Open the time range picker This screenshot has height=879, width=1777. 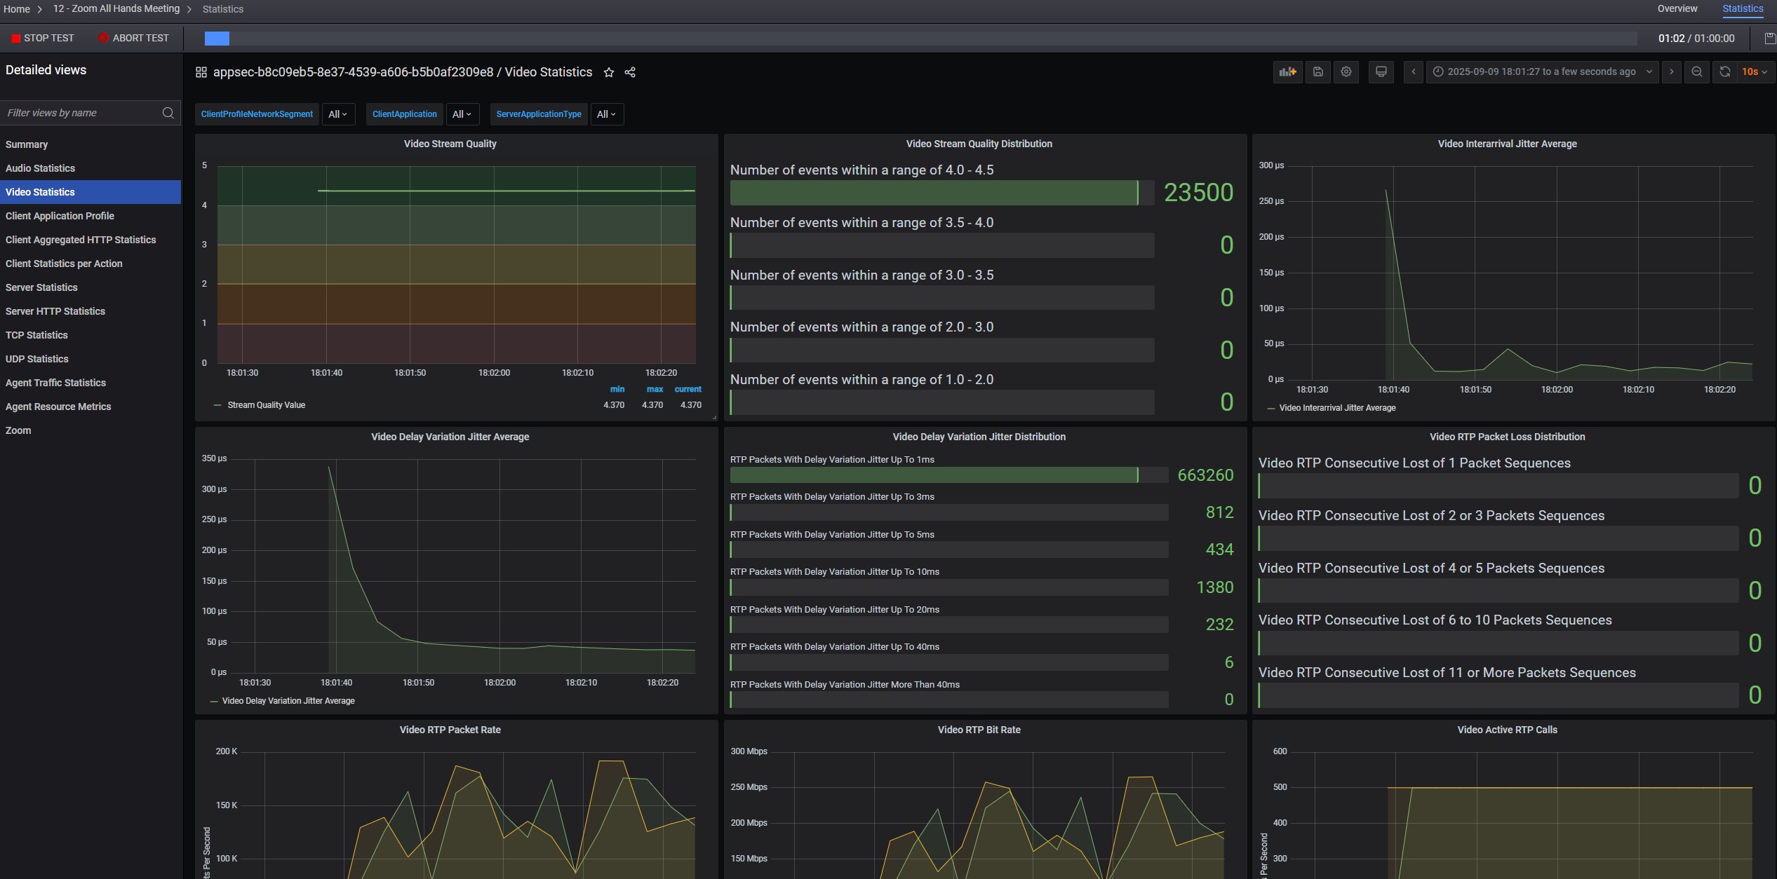pyautogui.click(x=1541, y=71)
